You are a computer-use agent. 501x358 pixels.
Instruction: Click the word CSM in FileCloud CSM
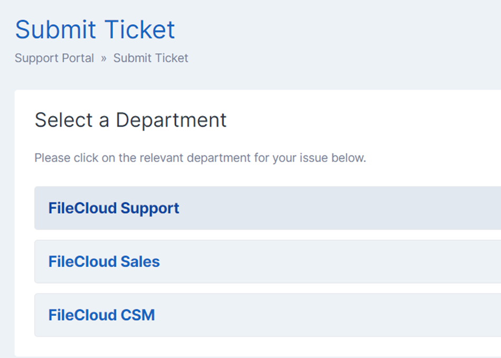(138, 315)
